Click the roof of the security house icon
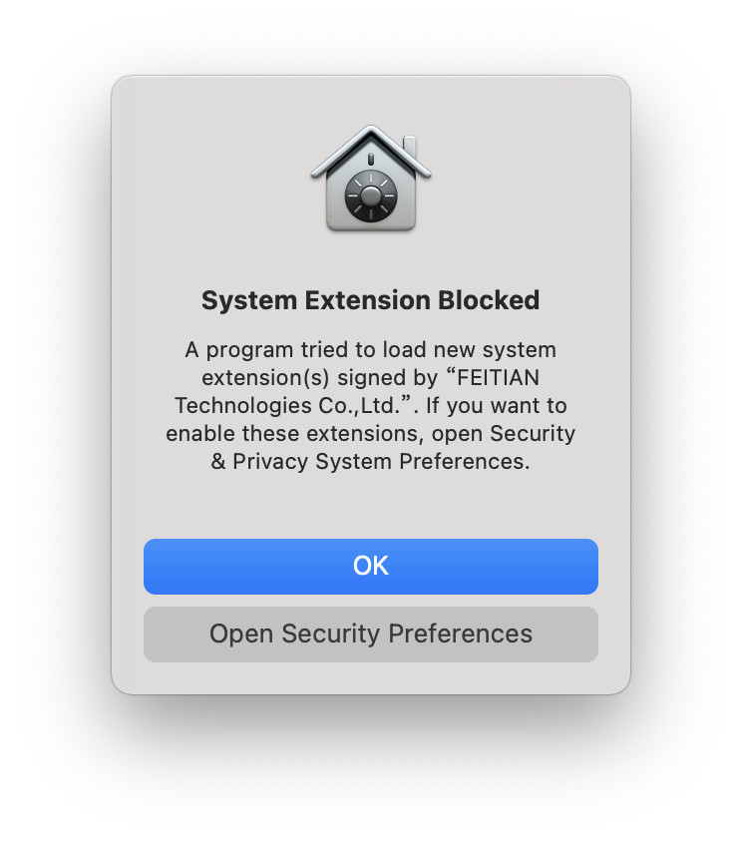Image resolution: width=742 pixels, height=842 pixels. tap(370, 150)
